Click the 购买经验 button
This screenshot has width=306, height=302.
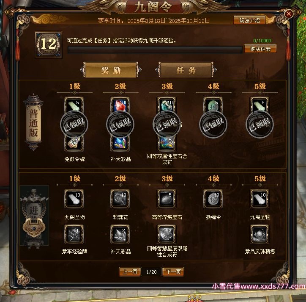[x=260, y=49]
